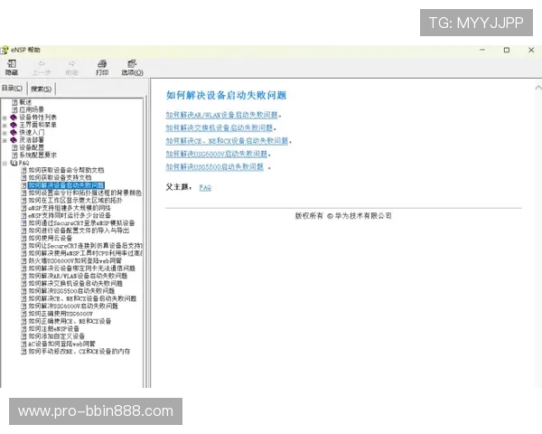Select tree entry 如何通过SecureCRT登录eNSP模拟设备
This screenshot has width=542, height=434.
(x=81, y=223)
